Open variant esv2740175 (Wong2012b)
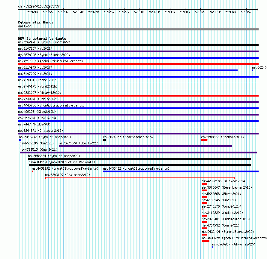 pos(38,86)
